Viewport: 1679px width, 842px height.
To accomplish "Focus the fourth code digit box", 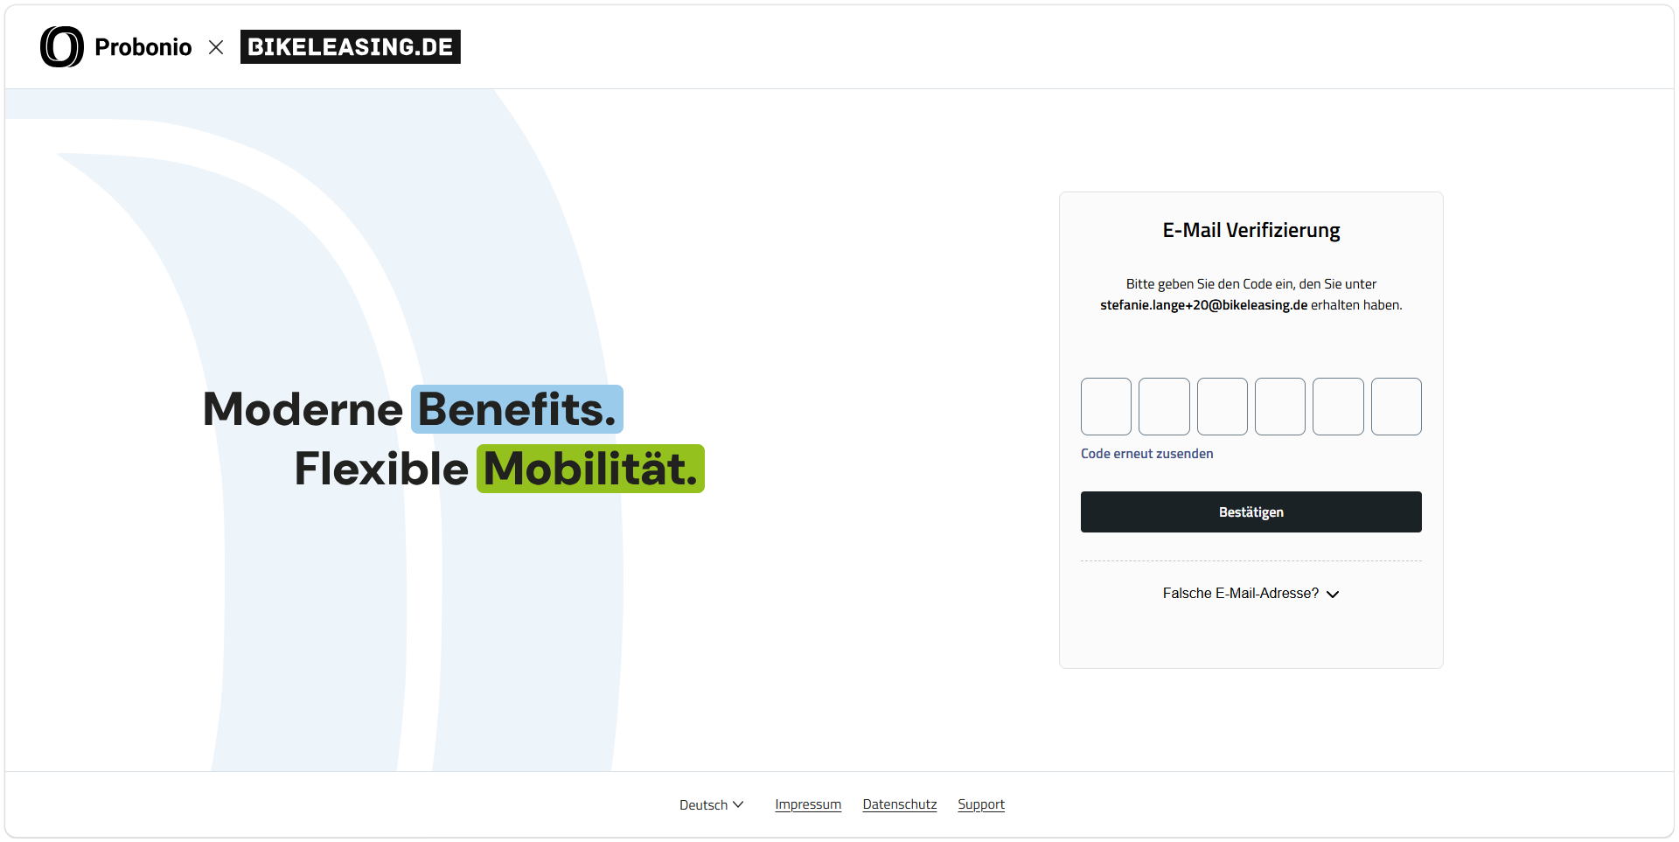I will click(x=1280, y=407).
